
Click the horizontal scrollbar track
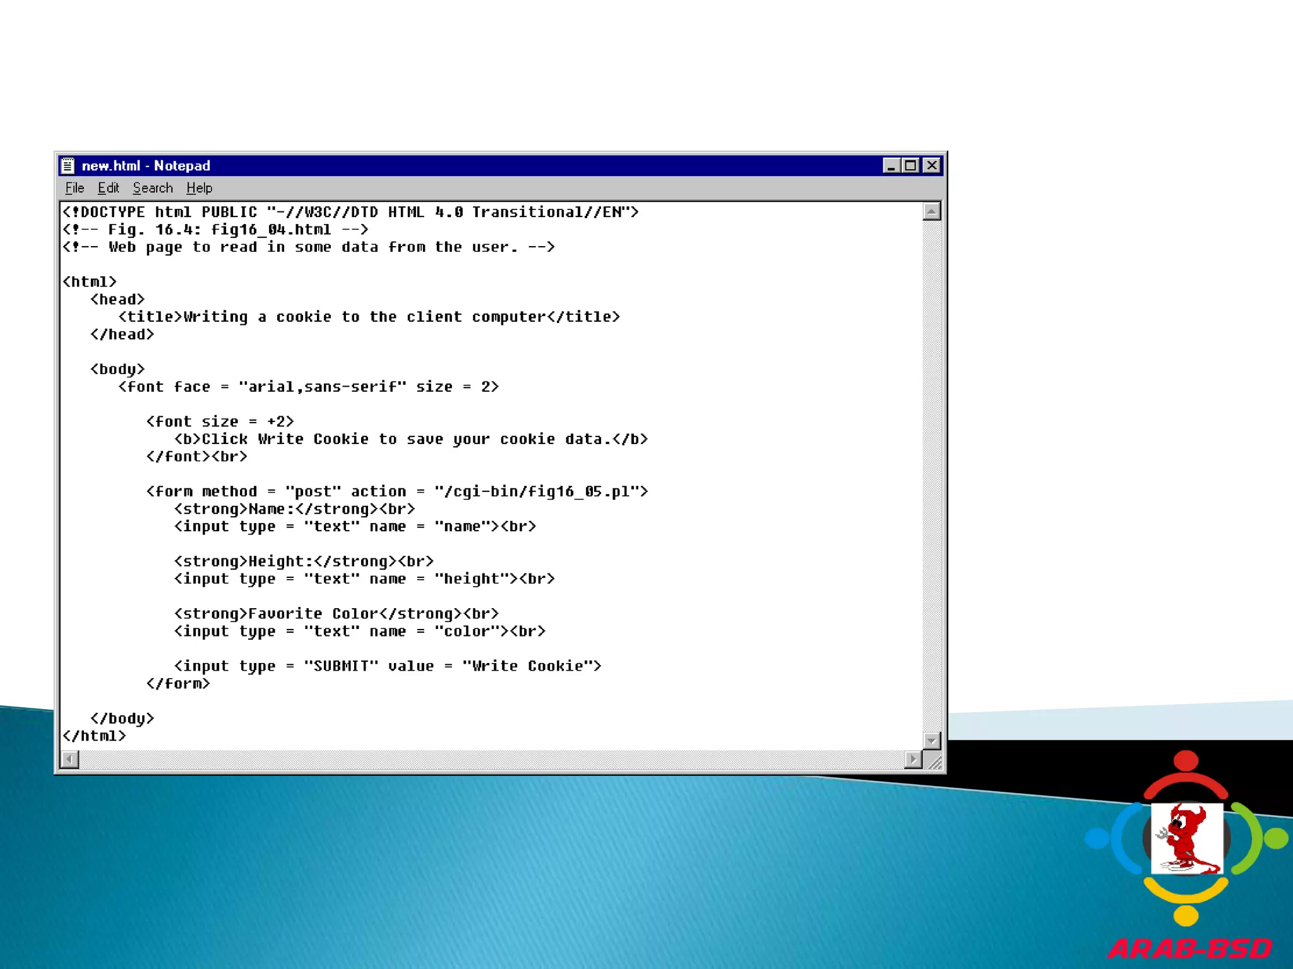[x=492, y=760]
